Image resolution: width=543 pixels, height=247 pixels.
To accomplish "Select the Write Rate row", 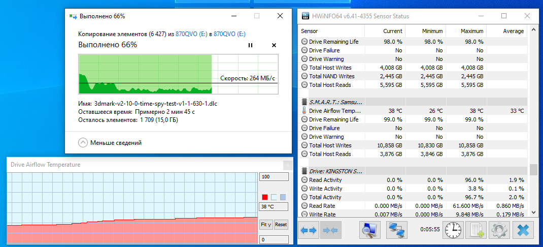I will [413, 214].
